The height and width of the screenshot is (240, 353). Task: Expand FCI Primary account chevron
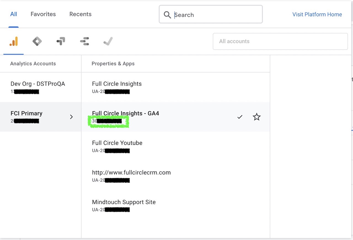(x=71, y=117)
